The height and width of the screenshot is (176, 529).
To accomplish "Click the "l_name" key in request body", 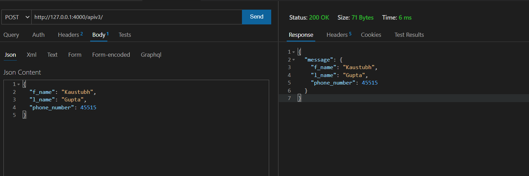I will tap(42, 100).
